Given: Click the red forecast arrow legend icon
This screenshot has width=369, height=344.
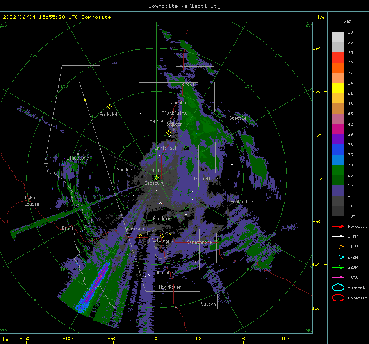Looking at the screenshot, I should pyautogui.click(x=338, y=226).
